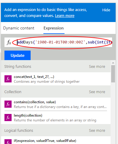
Task: Click the fx icon beside contains function
Action: 8,104
